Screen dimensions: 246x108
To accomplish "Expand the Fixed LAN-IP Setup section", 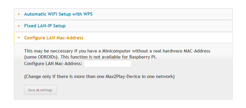I will point(123,26).
